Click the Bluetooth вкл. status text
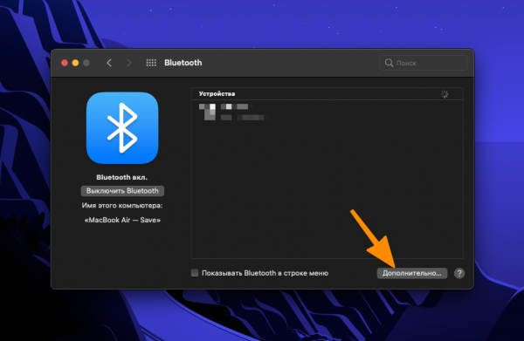This screenshot has height=341, width=524. click(122, 177)
